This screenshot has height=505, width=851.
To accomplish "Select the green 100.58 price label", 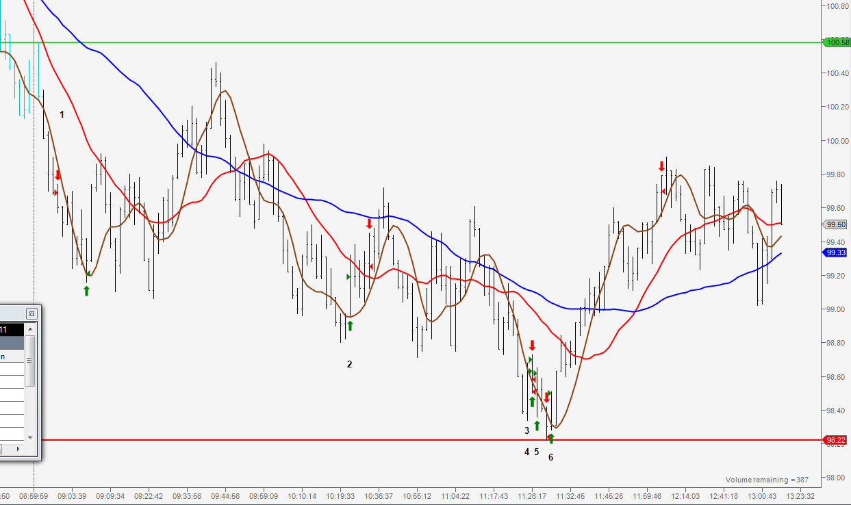I will (x=837, y=42).
